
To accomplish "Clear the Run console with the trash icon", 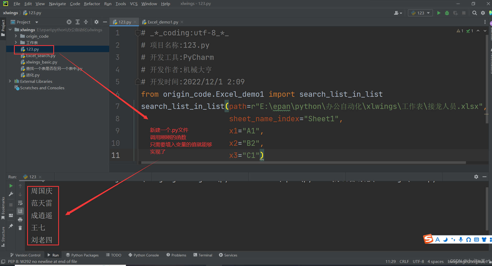I will point(20,228).
